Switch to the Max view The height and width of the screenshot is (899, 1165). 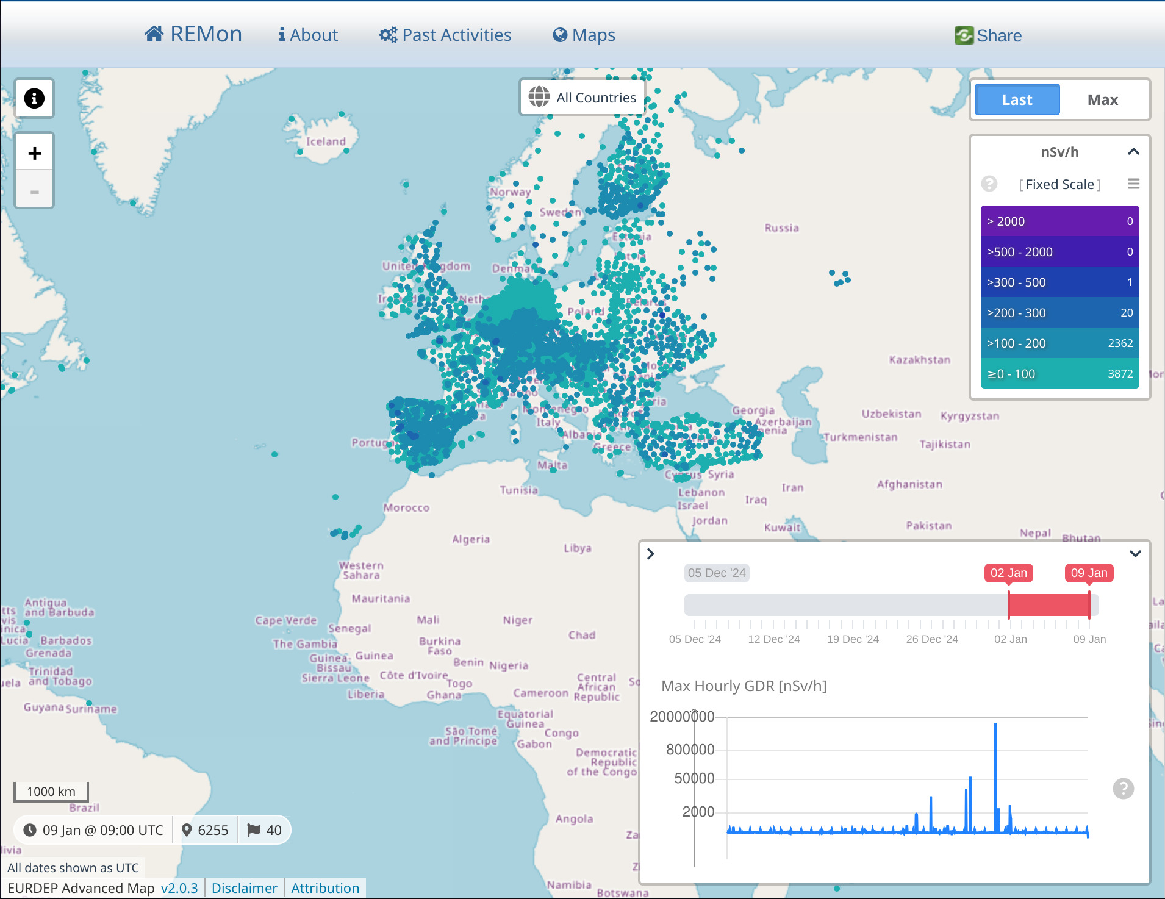pos(1103,99)
